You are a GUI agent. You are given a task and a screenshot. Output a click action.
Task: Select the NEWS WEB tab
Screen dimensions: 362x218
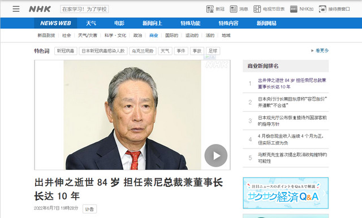55,23
